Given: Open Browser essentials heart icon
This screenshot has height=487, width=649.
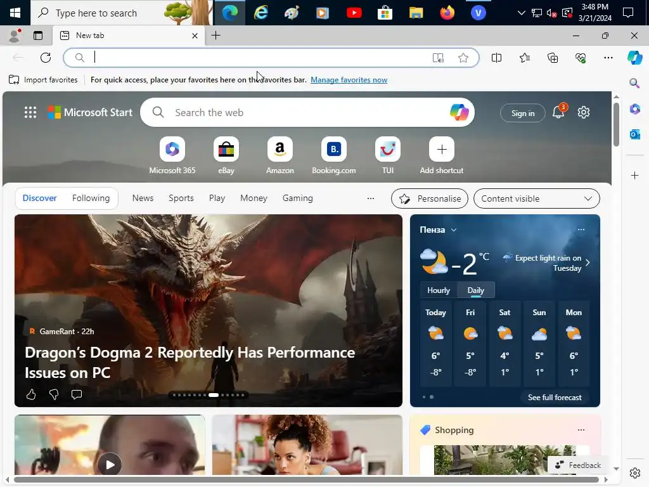Looking at the screenshot, I should pos(581,58).
